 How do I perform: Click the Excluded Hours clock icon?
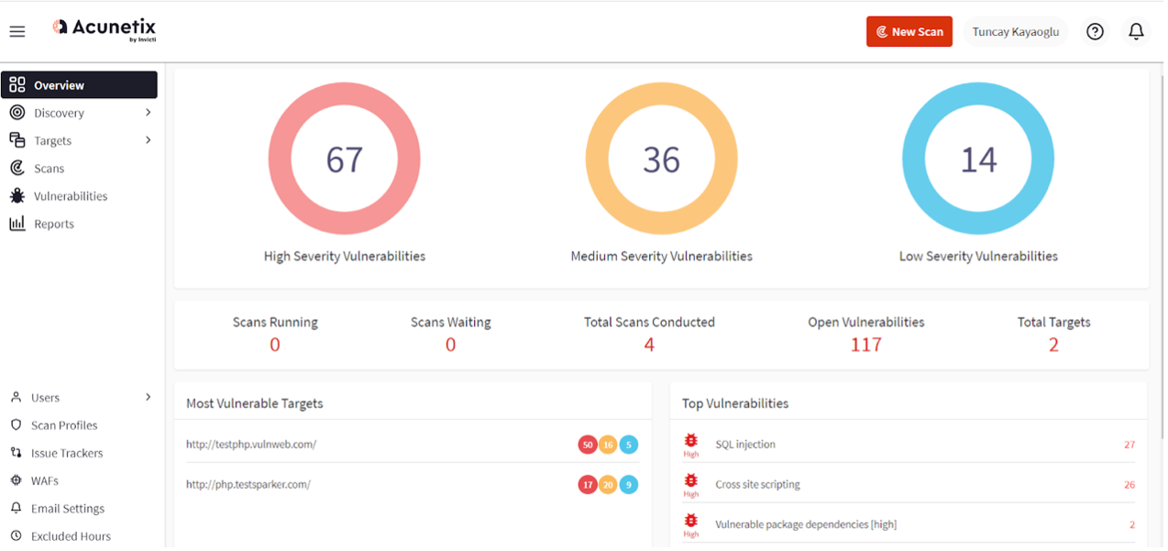coord(16,535)
